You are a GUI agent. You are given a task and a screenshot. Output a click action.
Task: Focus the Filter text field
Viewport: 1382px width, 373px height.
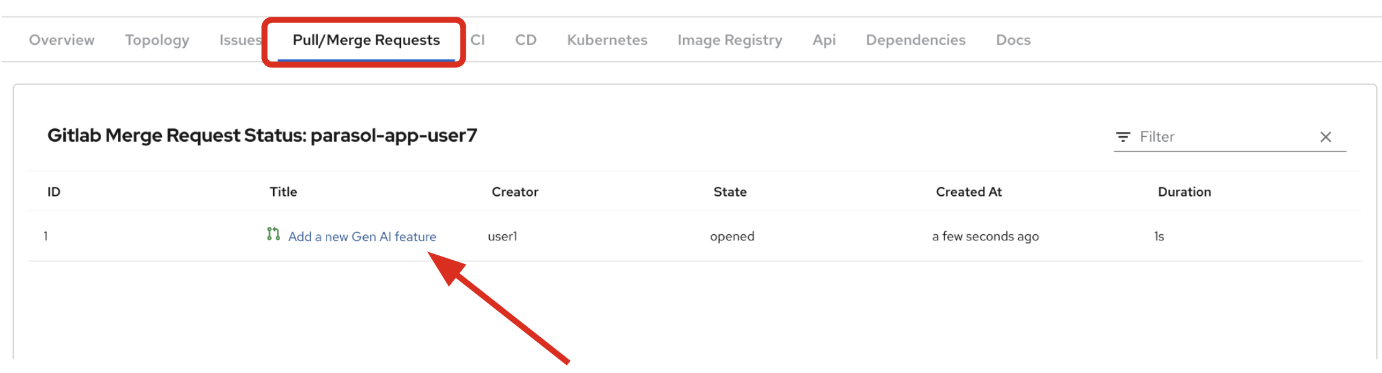coord(1223,137)
